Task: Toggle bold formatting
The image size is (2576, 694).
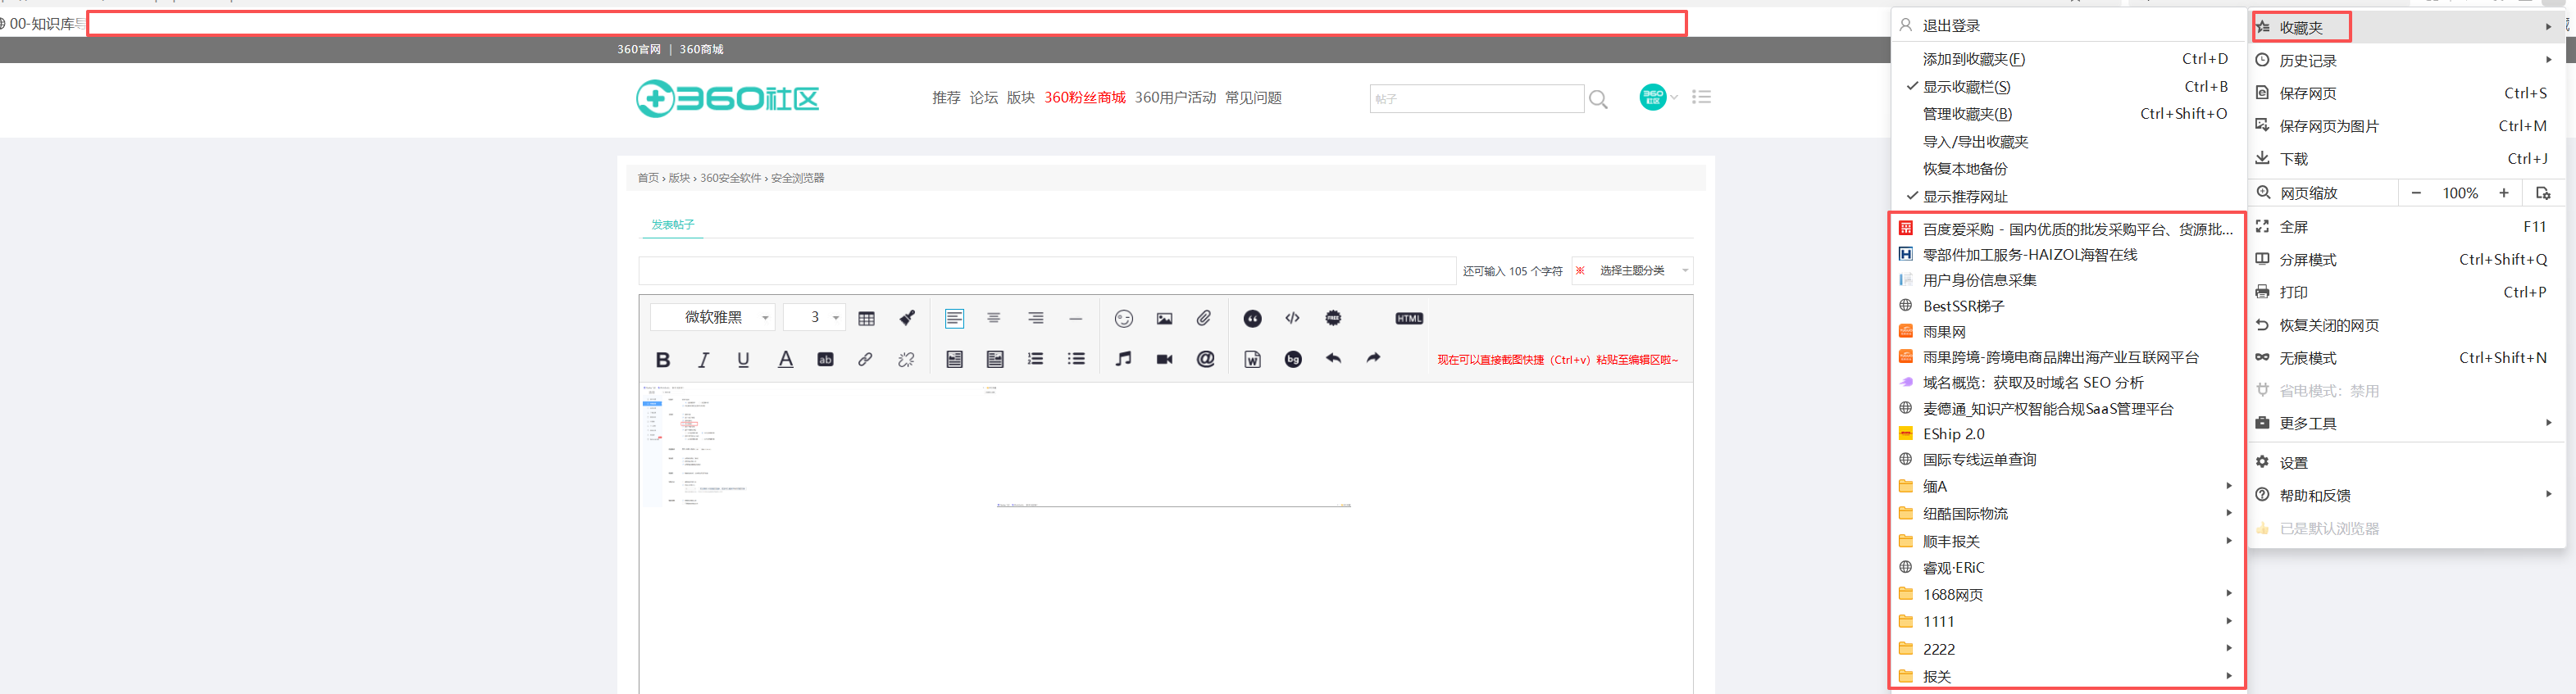Action: pyautogui.click(x=662, y=360)
